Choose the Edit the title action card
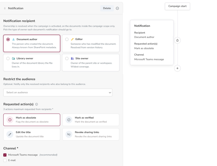 (x=32, y=134)
